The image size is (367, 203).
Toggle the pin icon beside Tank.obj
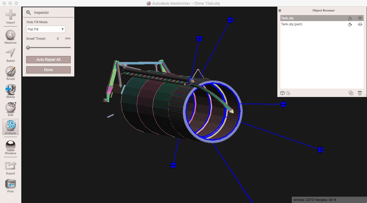point(350,18)
